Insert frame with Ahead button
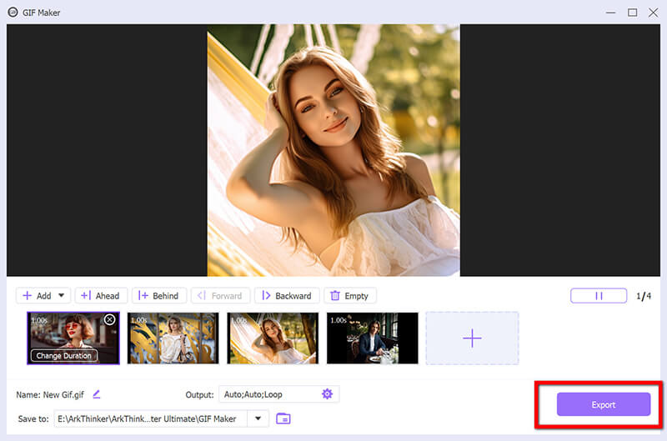 [x=101, y=296]
